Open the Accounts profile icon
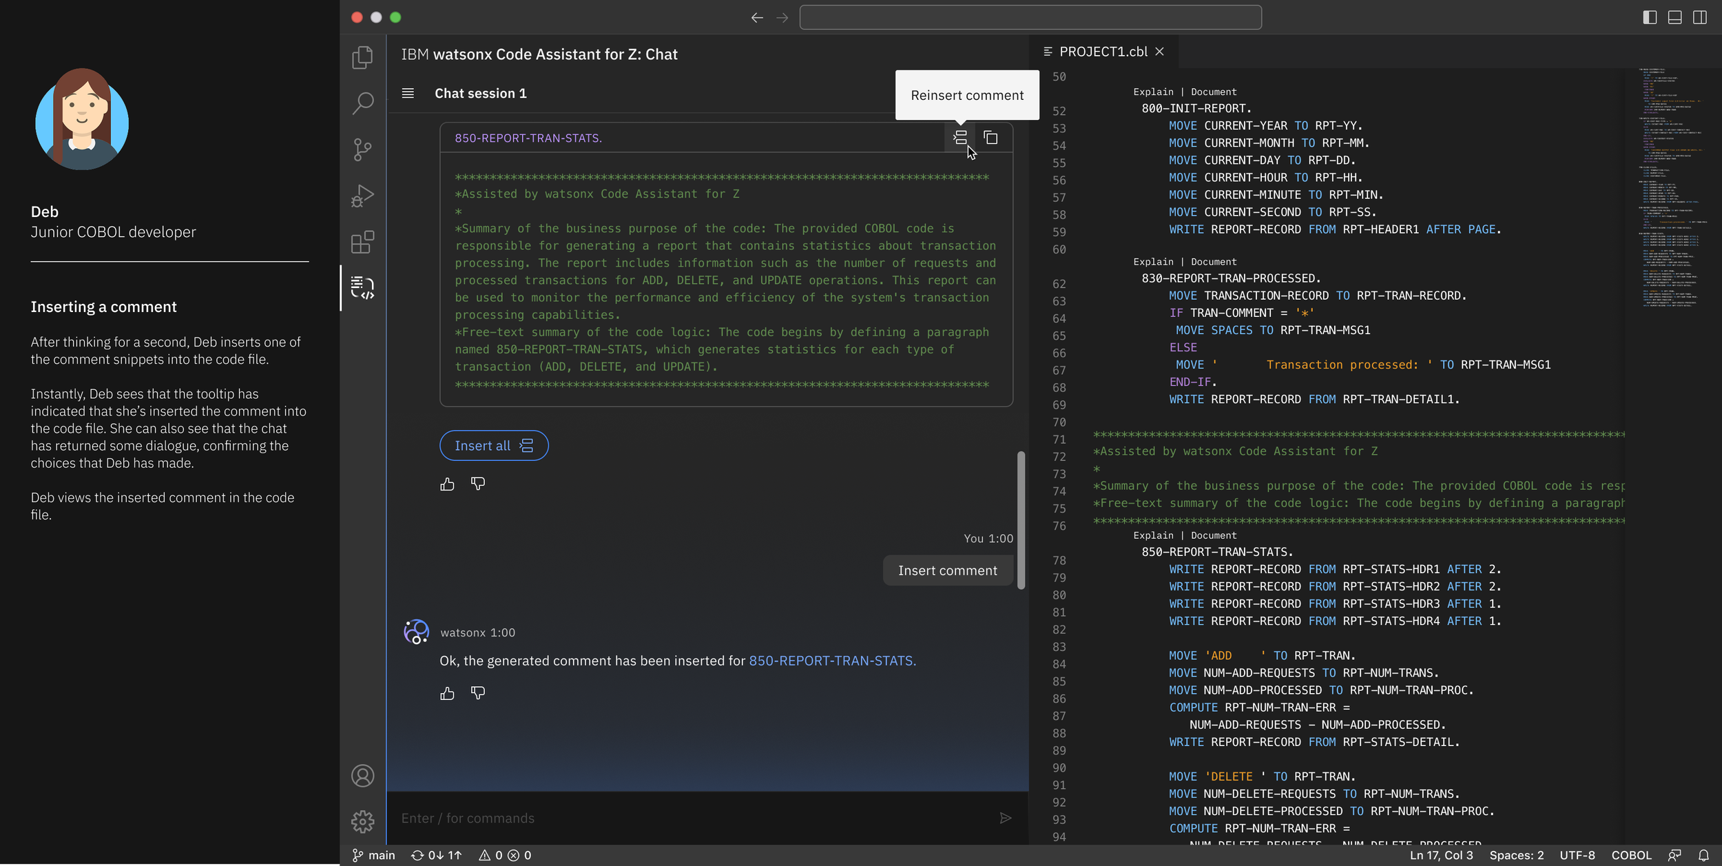 (362, 776)
